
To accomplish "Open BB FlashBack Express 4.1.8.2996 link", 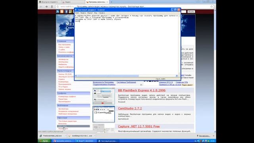I will pyautogui.click(x=142, y=90).
